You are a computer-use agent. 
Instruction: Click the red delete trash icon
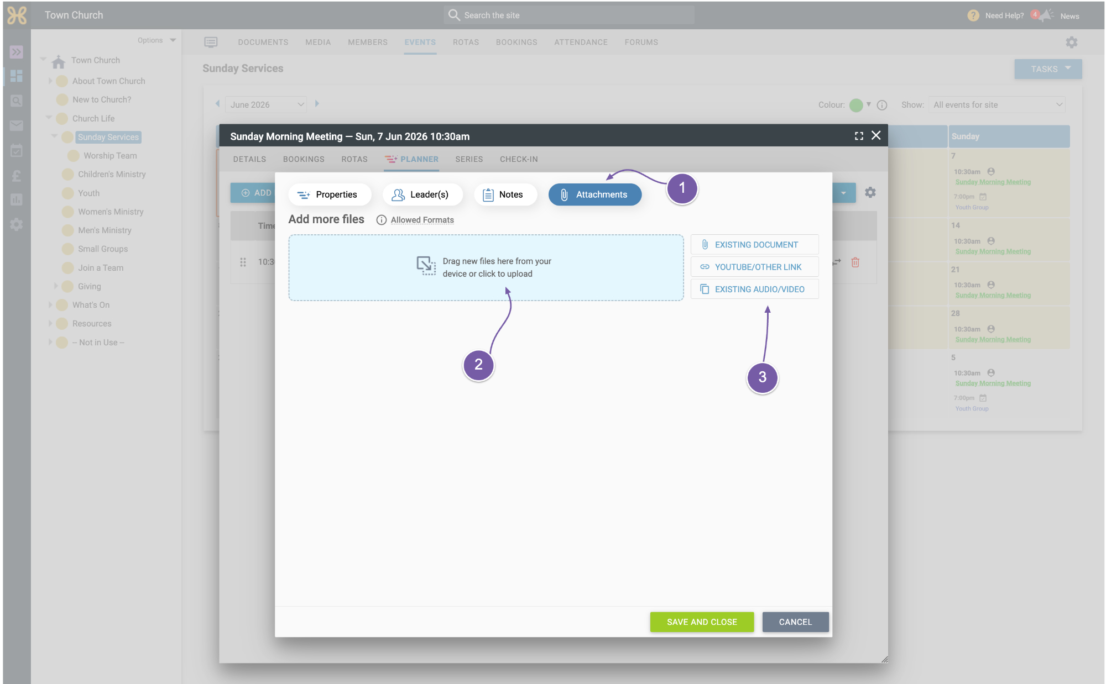tap(855, 262)
